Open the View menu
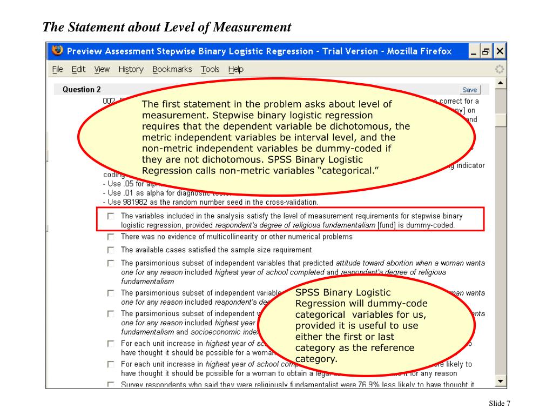Viewport: 553px width, 415px height. (x=102, y=69)
